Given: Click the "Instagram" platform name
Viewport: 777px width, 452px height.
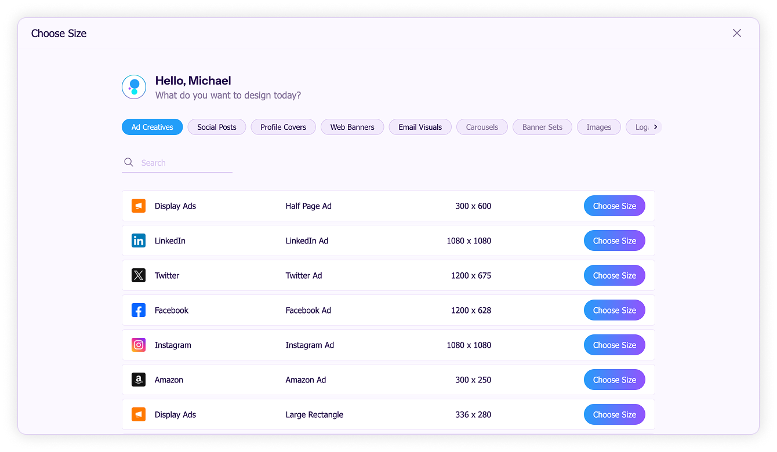Looking at the screenshot, I should click(173, 345).
